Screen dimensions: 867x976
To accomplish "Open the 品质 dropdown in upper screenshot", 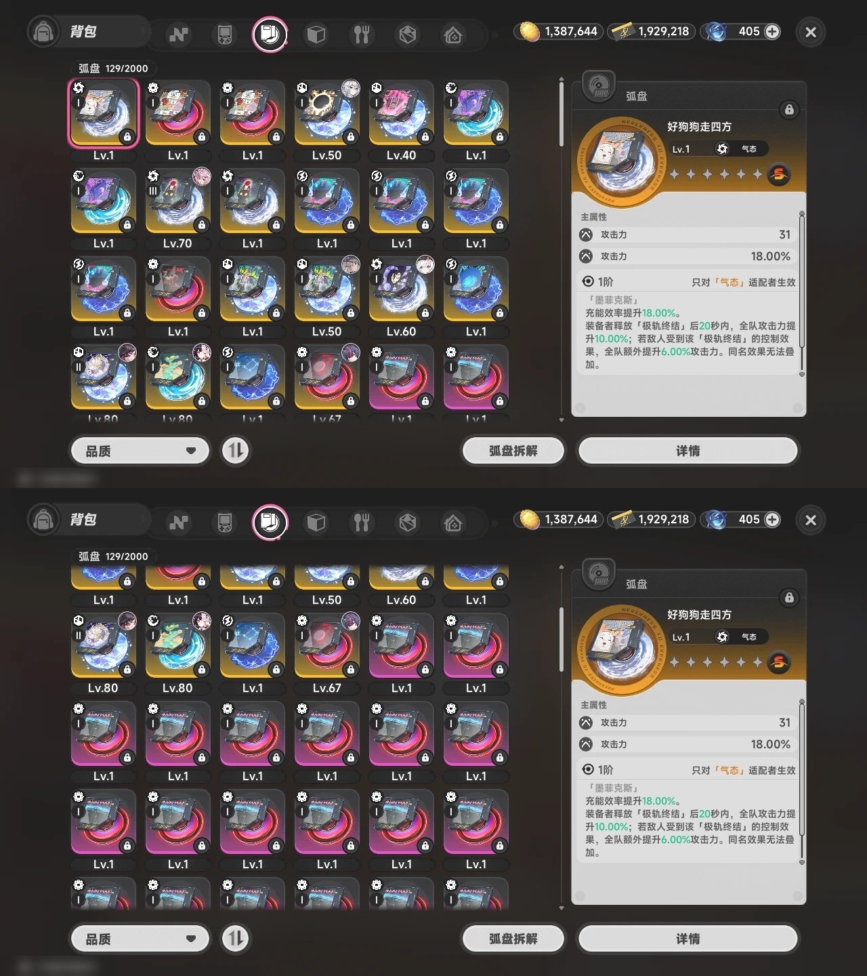I will pos(140,451).
